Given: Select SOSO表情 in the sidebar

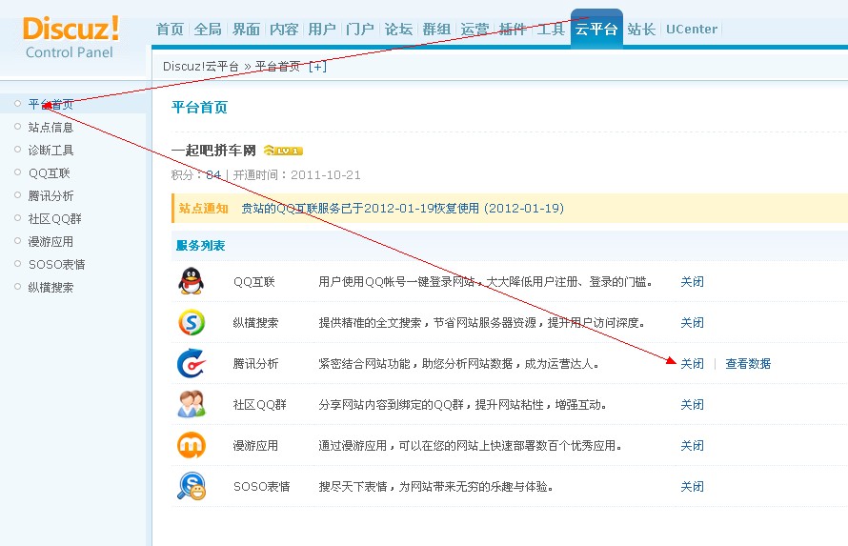Looking at the screenshot, I should 57,264.
